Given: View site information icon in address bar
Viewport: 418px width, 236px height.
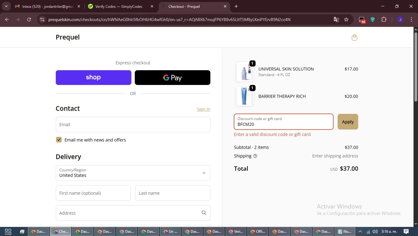Looking at the screenshot, I should (x=42, y=20).
